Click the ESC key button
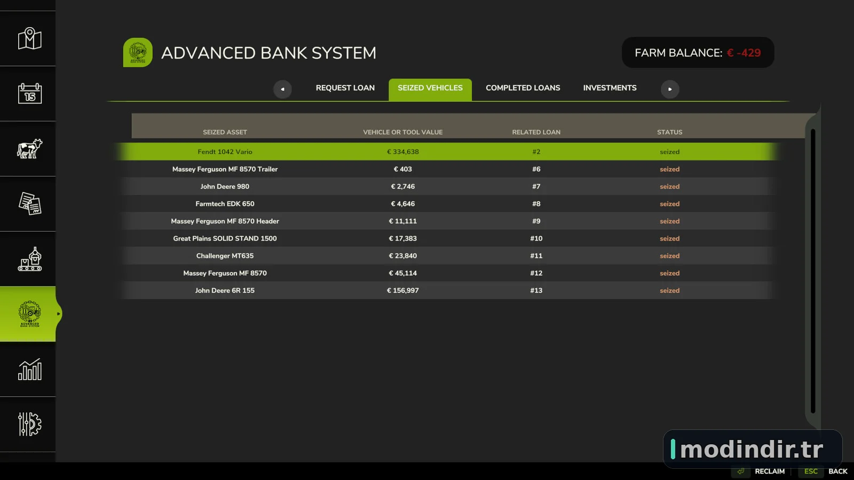Screen dimensions: 854x480 click(x=811, y=471)
